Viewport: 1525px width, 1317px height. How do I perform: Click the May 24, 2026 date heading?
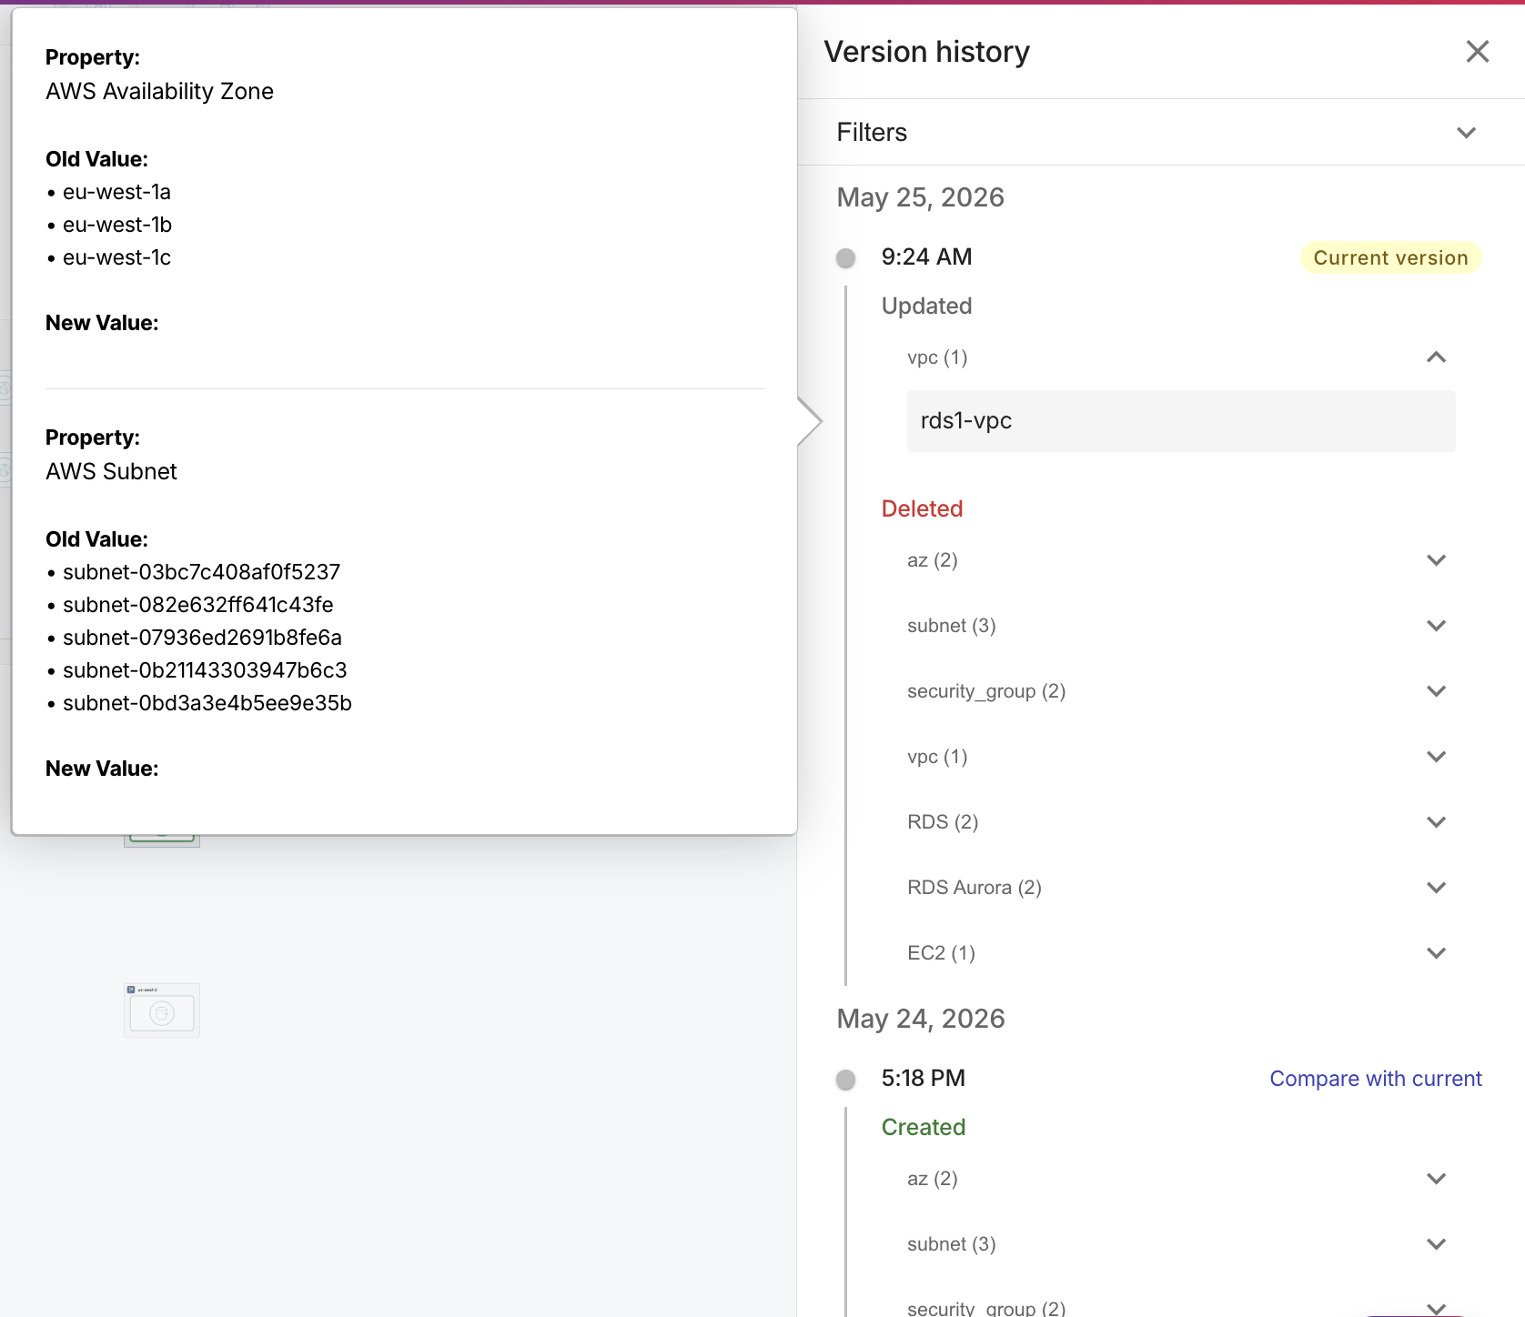920,1020
